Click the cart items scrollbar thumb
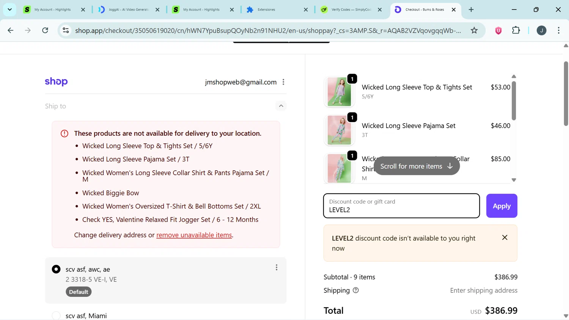Viewport: 569px width, 320px height. click(514, 100)
